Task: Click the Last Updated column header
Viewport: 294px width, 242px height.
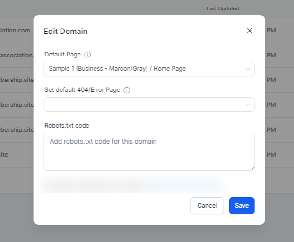Action: click(223, 8)
